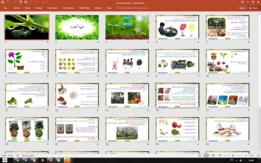Open the View tab
Image resolution: width=261 pixels, height=163 pixels.
(109, 8)
